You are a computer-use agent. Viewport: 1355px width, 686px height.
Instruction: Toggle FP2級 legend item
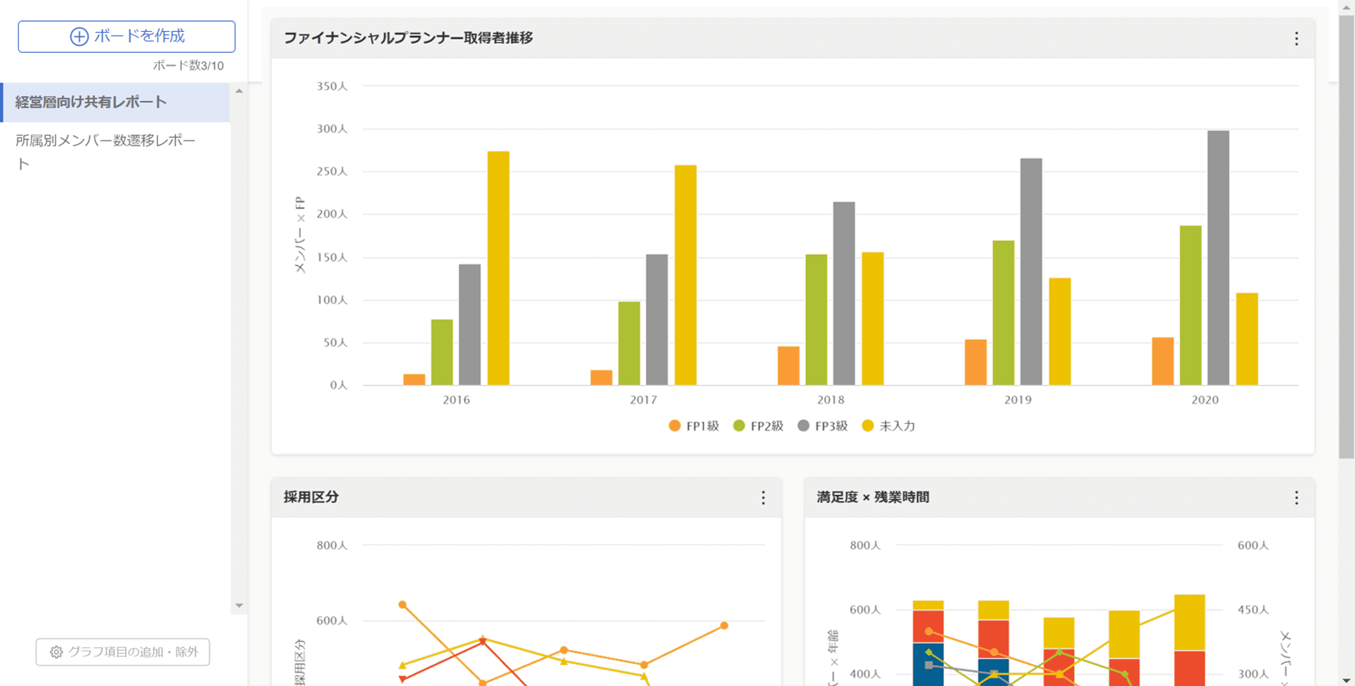click(x=758, y=426)
